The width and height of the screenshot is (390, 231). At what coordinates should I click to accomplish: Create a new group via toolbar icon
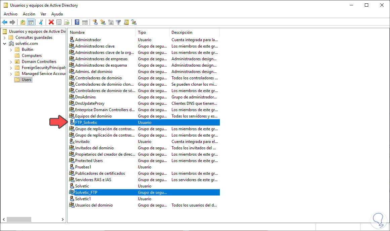pos(103,22)
